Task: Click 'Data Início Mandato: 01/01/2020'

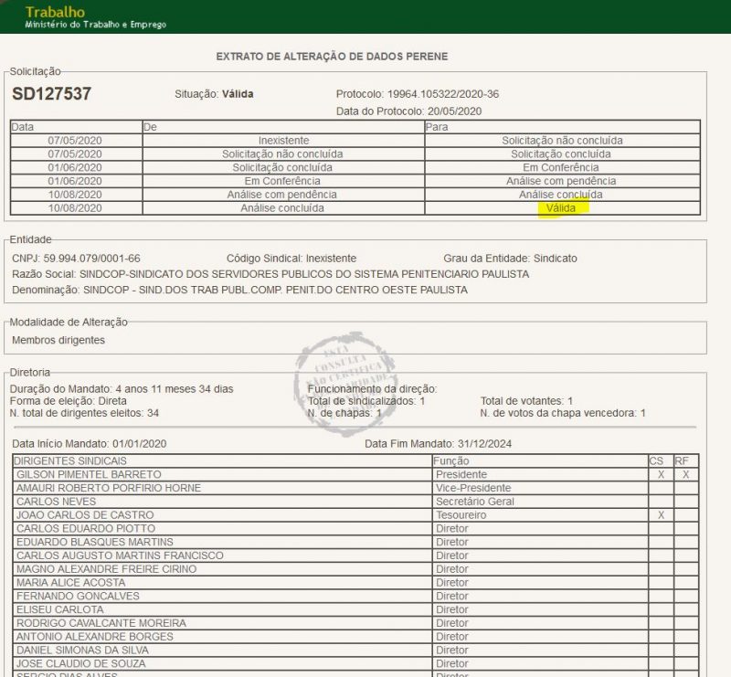Action: tap(89, 444)
